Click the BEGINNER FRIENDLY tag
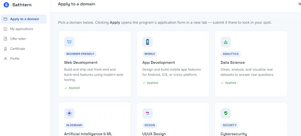 [x=80, y=54]
